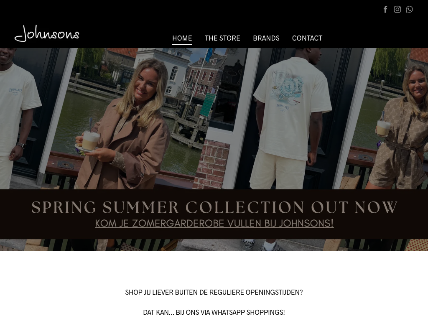The width and height of the screenshot is (428, 321).
Task: Start a chat via WhatsApp icon
Action: 409,9
